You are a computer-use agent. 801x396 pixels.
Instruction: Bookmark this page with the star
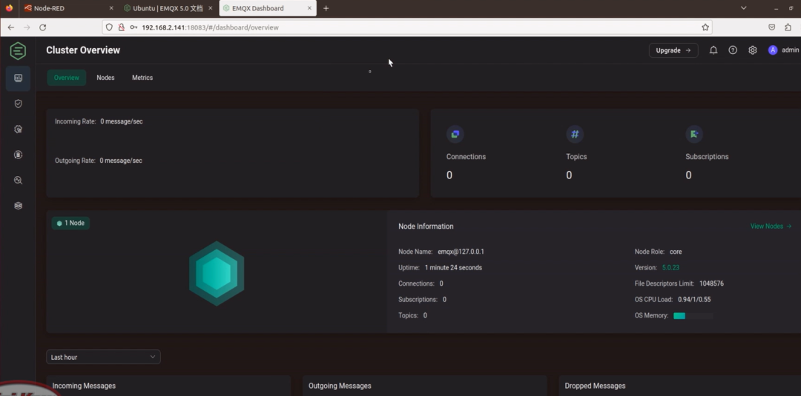point(705,27)
